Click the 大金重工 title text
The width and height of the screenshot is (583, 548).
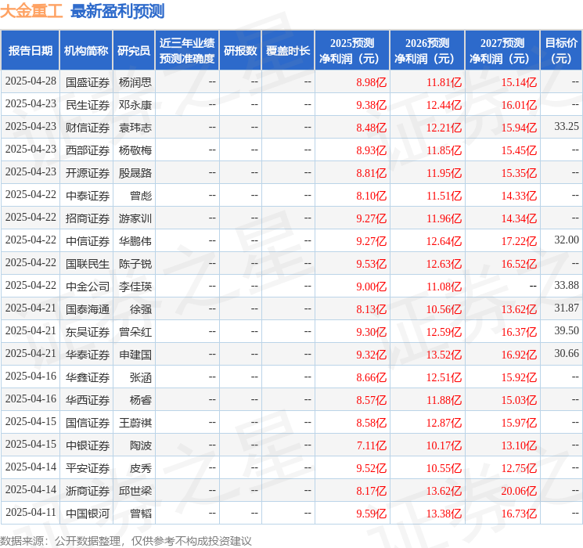pos(31,11)
